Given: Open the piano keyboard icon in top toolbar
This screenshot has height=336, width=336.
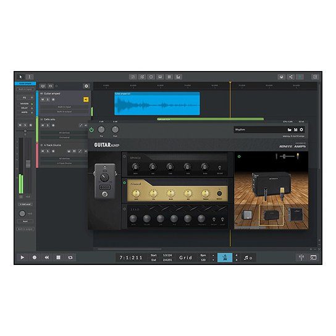Looking at the screenshot, I should click(160, 77).
